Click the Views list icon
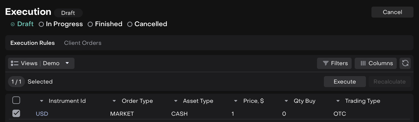 15,63
